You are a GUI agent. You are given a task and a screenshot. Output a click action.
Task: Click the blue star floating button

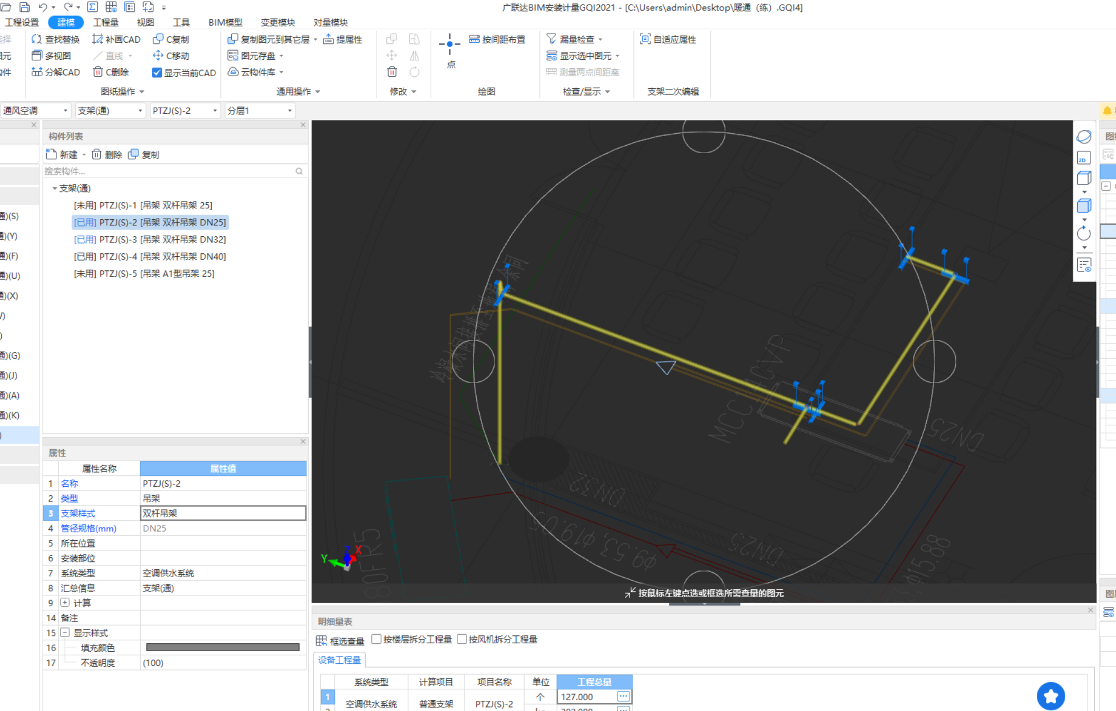coord(1050,696)
